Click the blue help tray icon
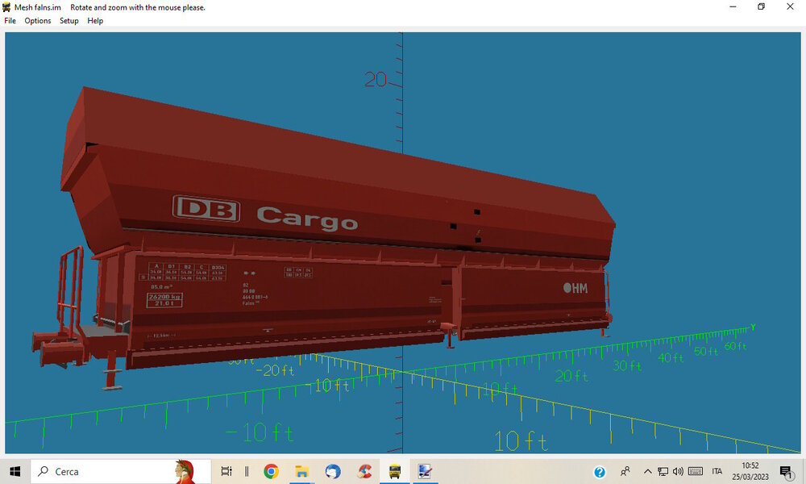 point(600,472)
